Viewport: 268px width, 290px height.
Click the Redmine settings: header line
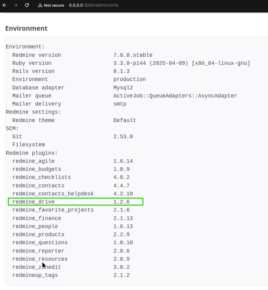point(33,112)
